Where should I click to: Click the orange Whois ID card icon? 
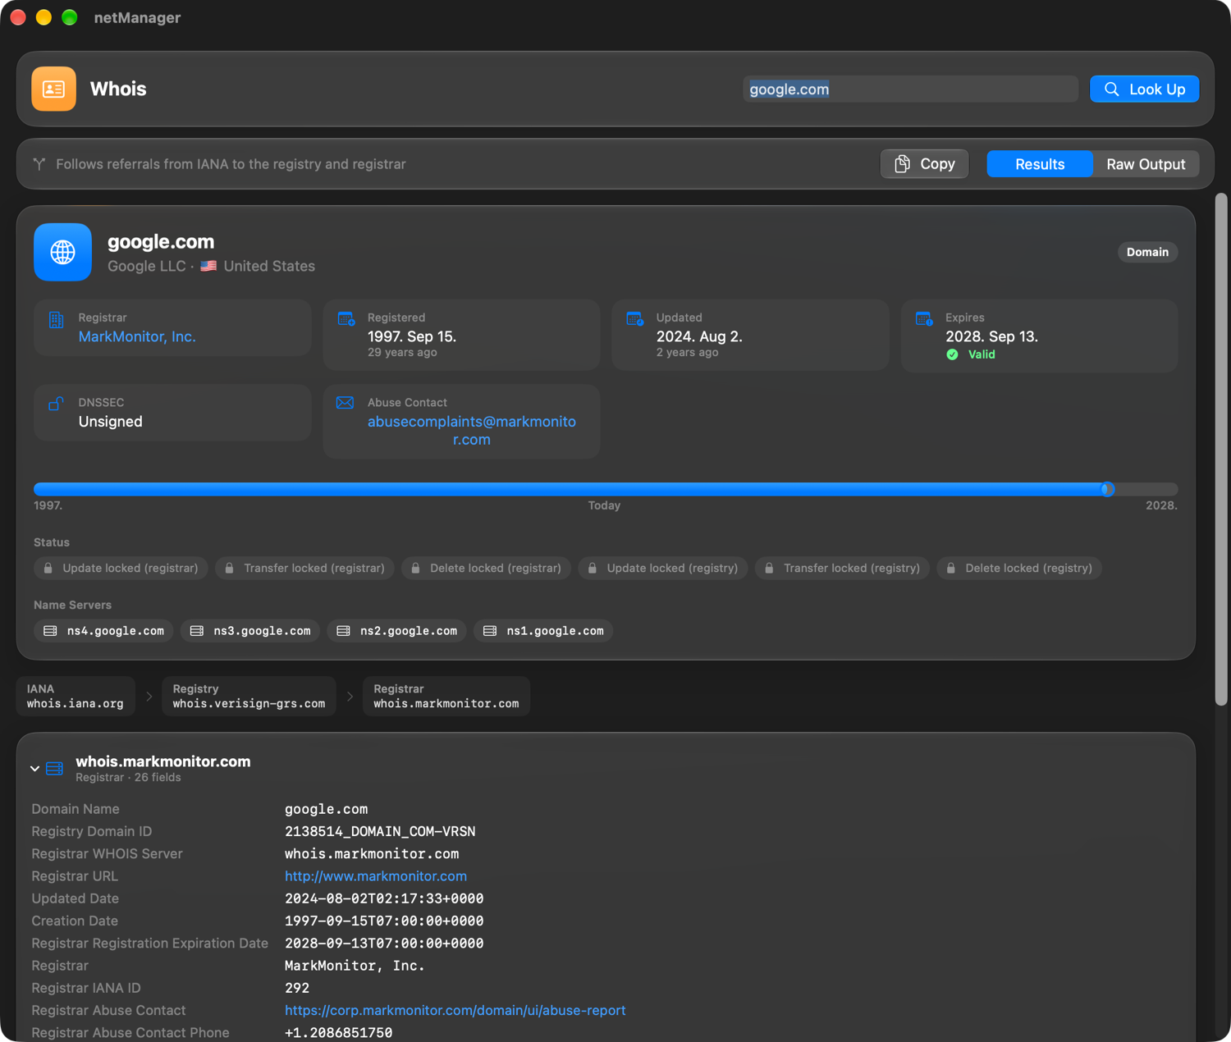click(x=54, y=89)
